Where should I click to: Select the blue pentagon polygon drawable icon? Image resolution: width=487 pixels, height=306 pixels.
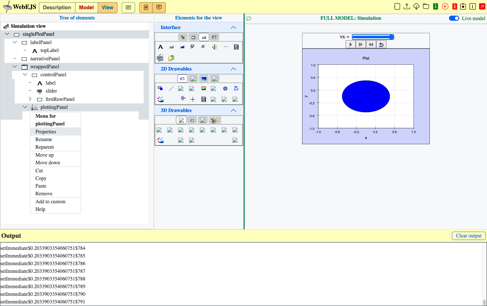tap(225, 88)
